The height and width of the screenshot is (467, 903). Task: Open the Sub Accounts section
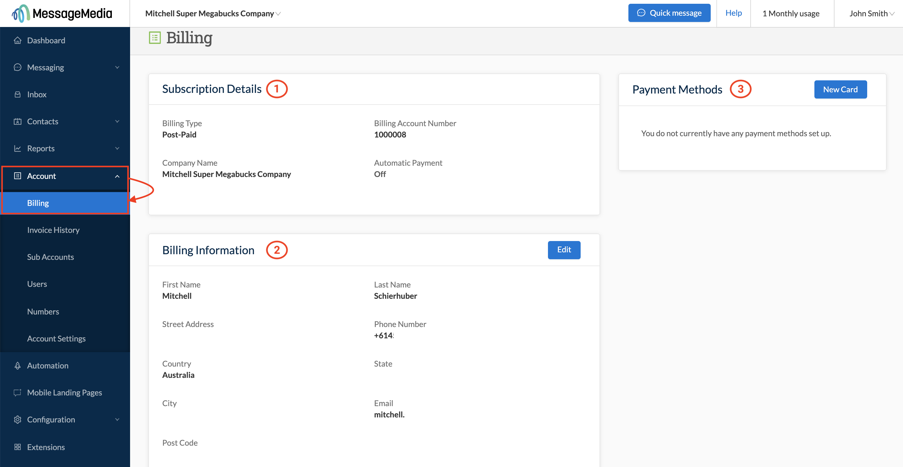pos(51,257)
